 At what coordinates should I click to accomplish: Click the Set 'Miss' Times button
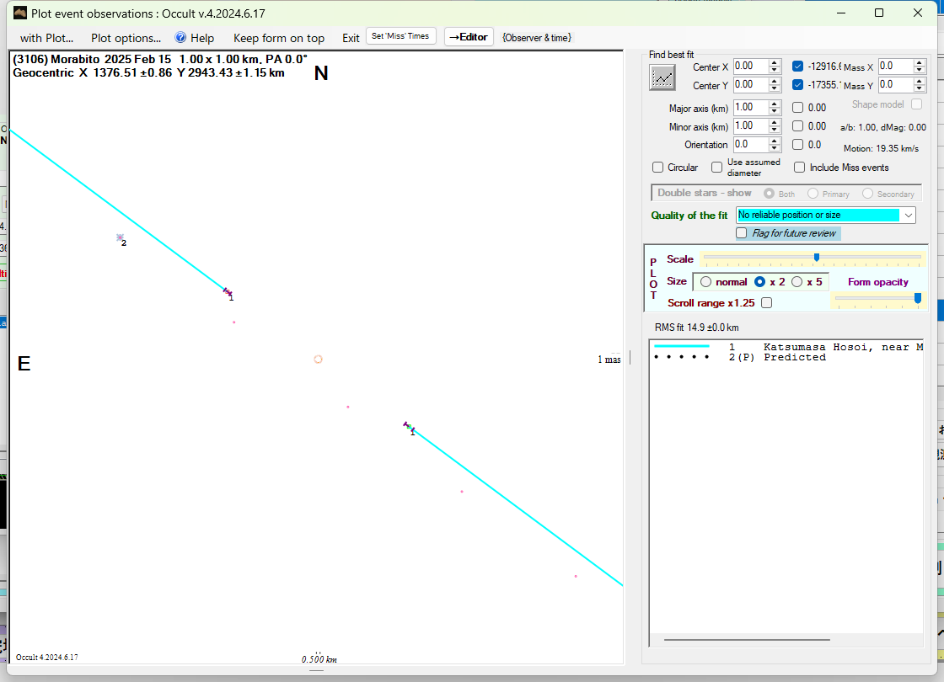(400, 36)
